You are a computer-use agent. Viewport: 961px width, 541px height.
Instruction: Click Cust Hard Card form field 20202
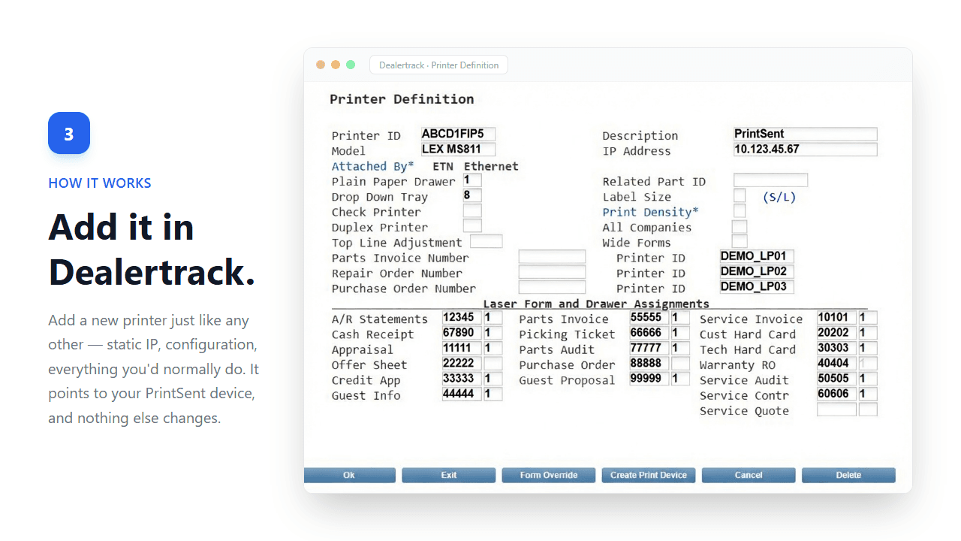(x=836, y=333)
